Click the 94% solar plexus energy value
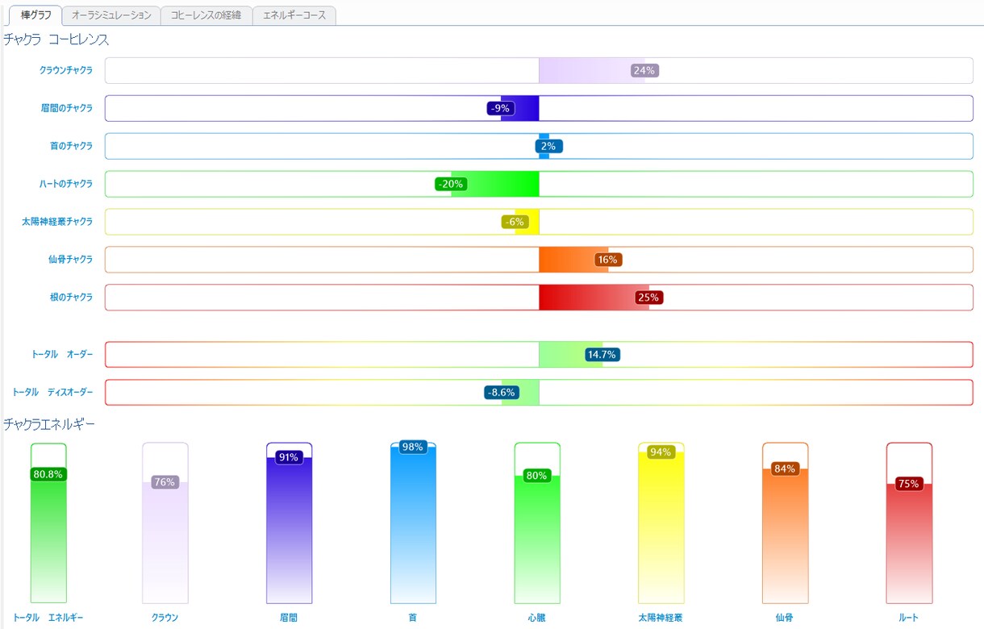The image size is (984, 629). 661,452
